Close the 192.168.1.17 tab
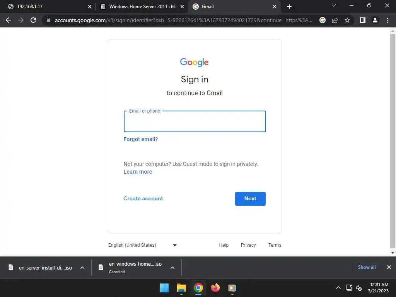The height and width of the screenshot is (297, 396). point(90,7)
